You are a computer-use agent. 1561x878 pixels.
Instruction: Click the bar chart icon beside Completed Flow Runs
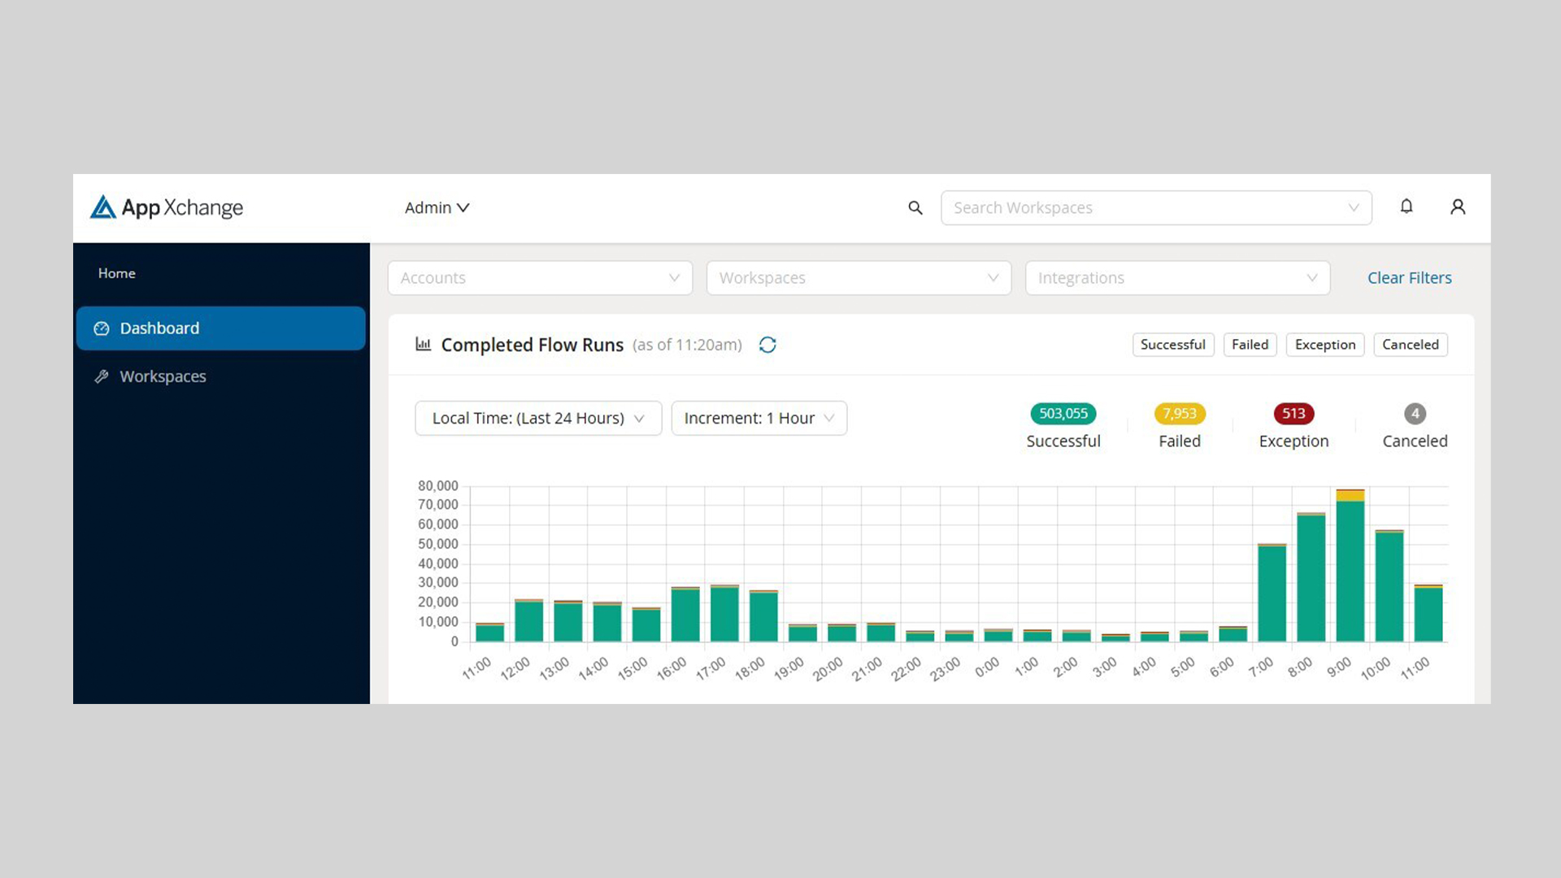(424, 344)
